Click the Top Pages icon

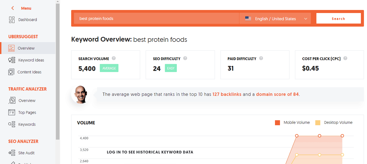pos(12,112)
